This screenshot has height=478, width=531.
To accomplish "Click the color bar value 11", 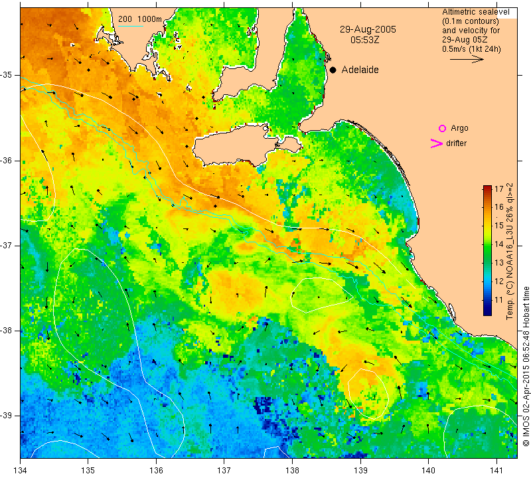I will tap(499, 300).
